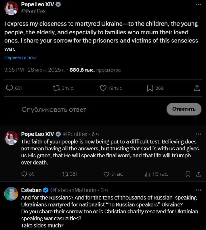Screen dimensions: 206x230
Task: Like the main post with 19 тыс. likes
Action: click(x=103, y=88)
